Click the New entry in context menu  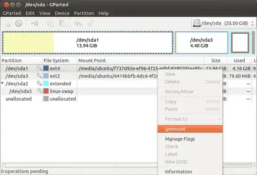coord(190,74)
